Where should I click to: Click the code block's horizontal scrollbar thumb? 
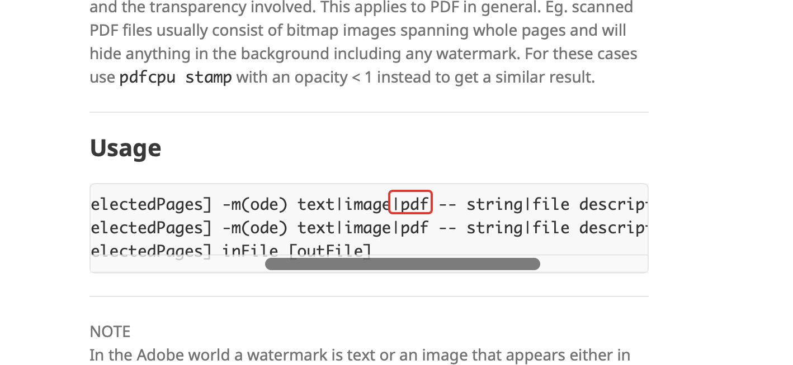point(402,264)
